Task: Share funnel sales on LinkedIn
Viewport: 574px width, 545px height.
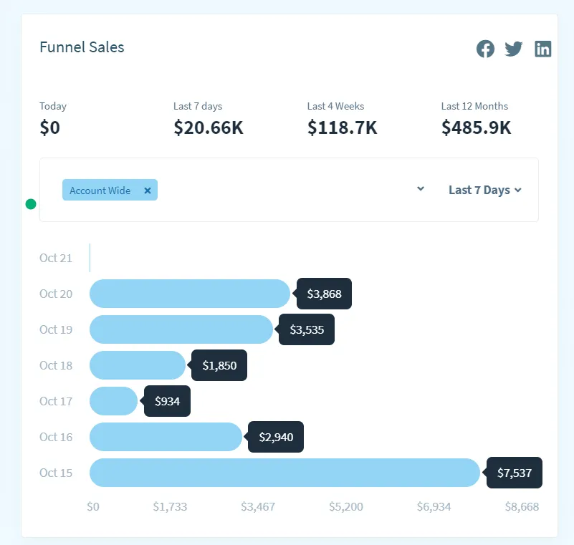Action: [x=543, y=49]
